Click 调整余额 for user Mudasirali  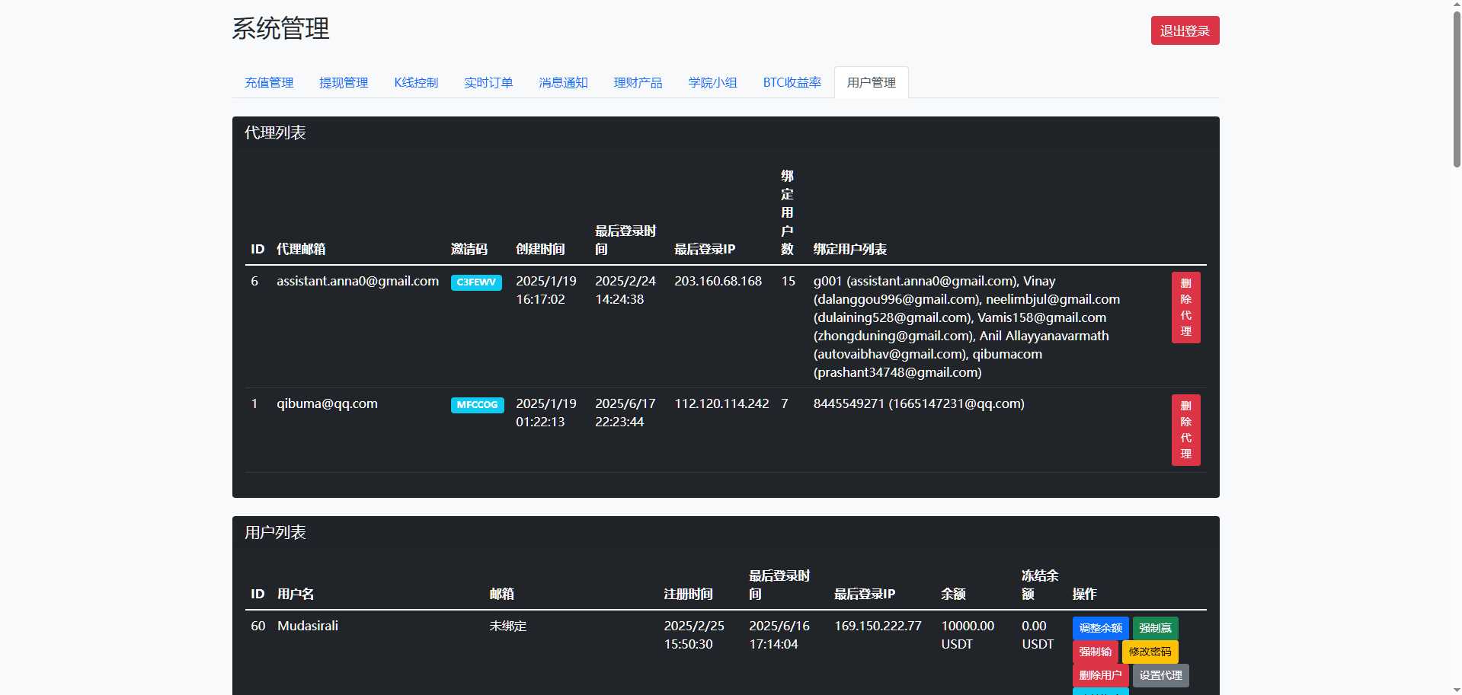point(1100,628)
